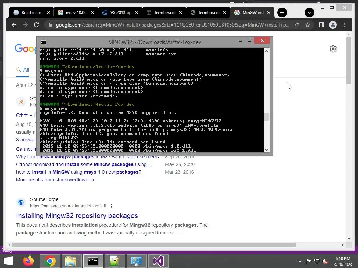
Task: Click the Chrome page vertical scrollbar thumb
Action: [x=349, y=61]
